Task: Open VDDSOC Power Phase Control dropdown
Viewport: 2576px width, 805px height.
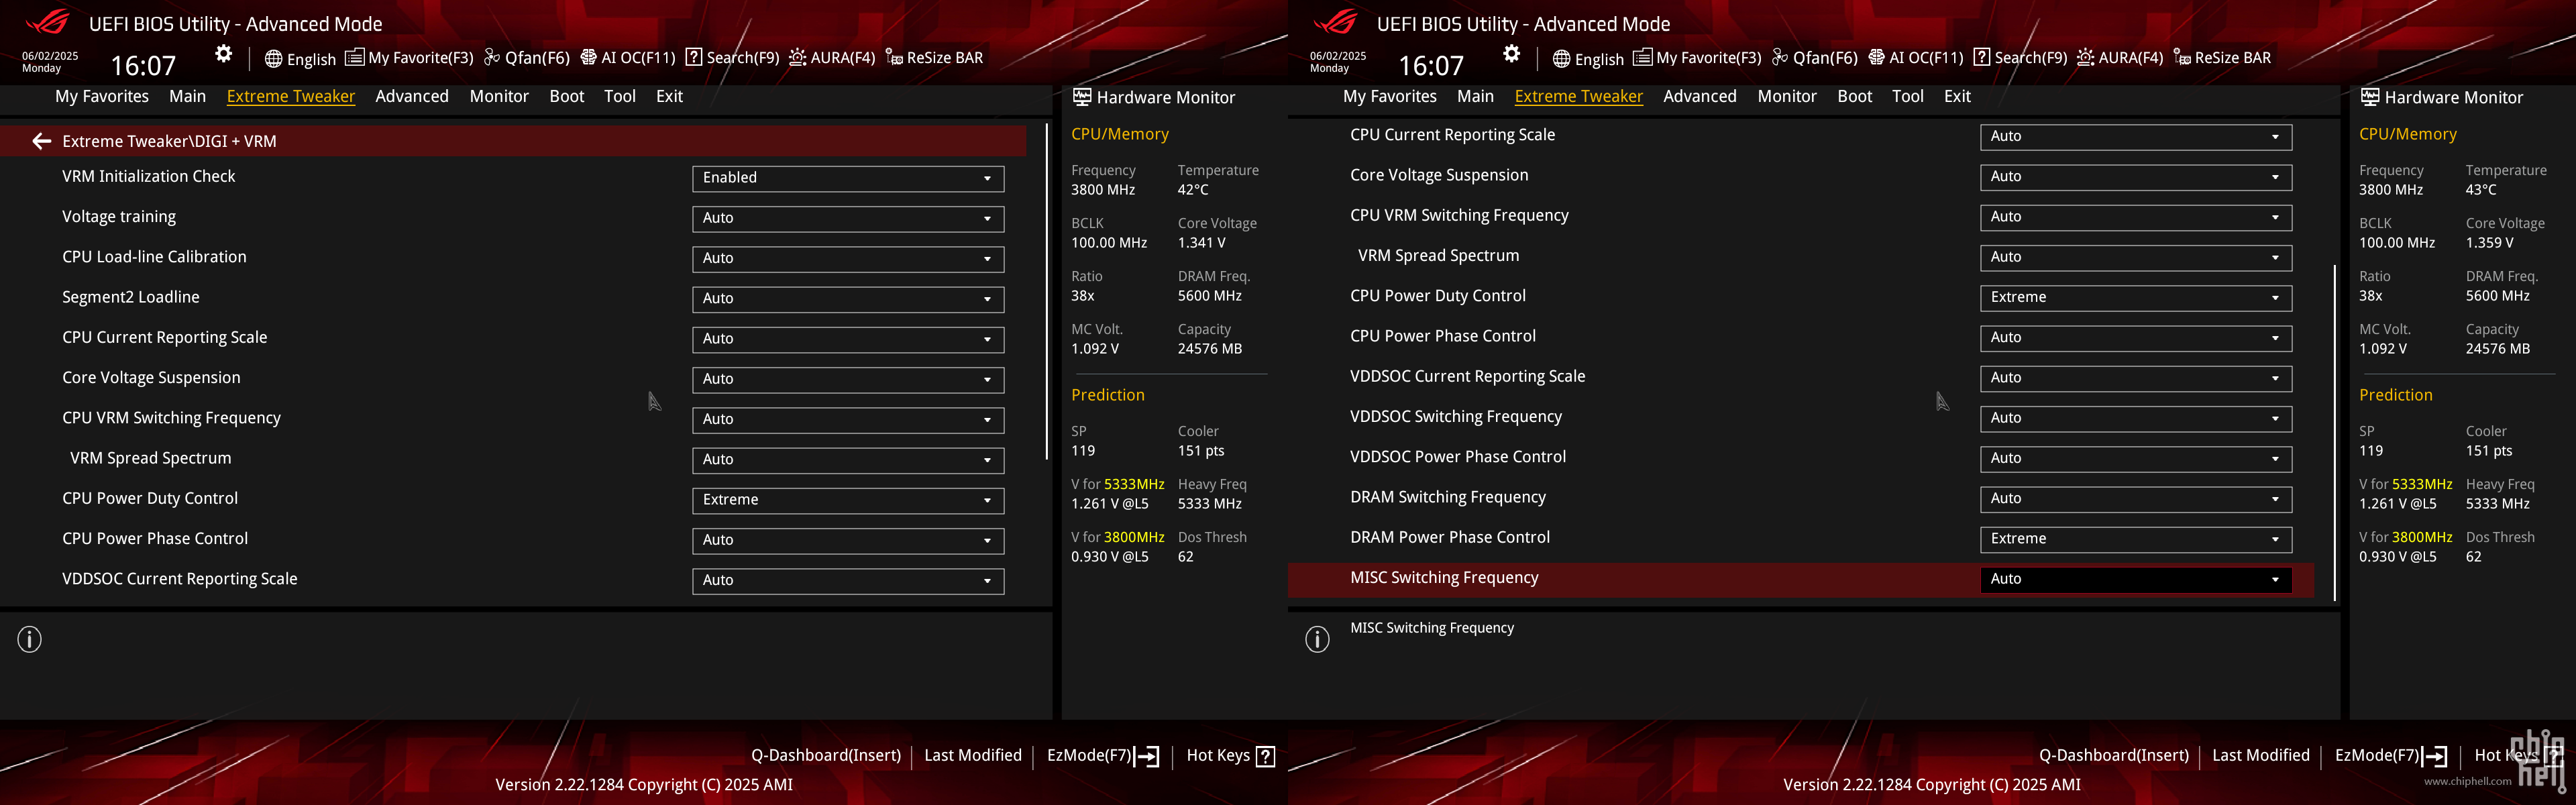Action: coord(2136,458)
